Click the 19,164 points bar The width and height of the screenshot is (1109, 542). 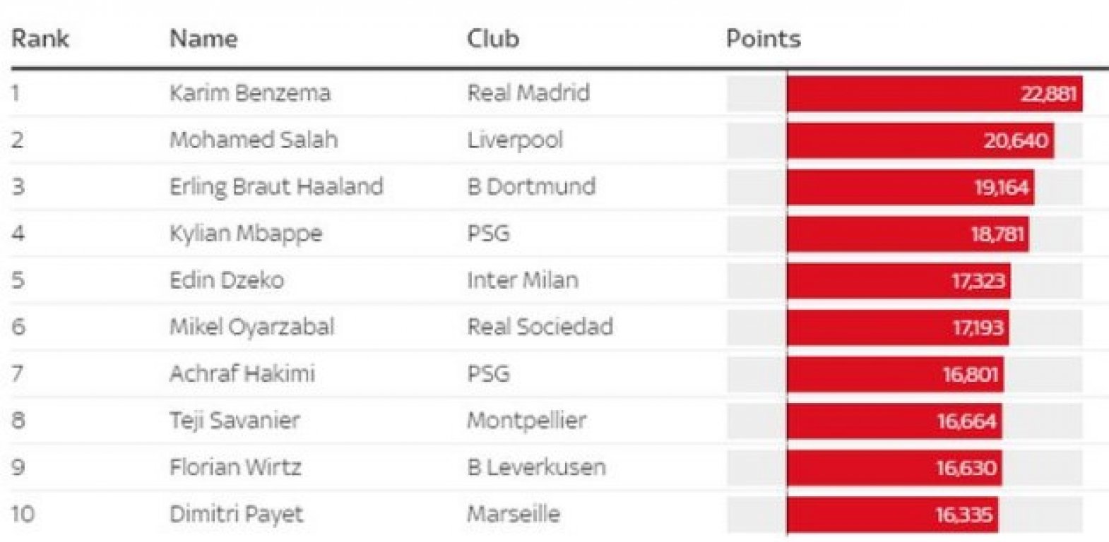click(x=911, y=187)
